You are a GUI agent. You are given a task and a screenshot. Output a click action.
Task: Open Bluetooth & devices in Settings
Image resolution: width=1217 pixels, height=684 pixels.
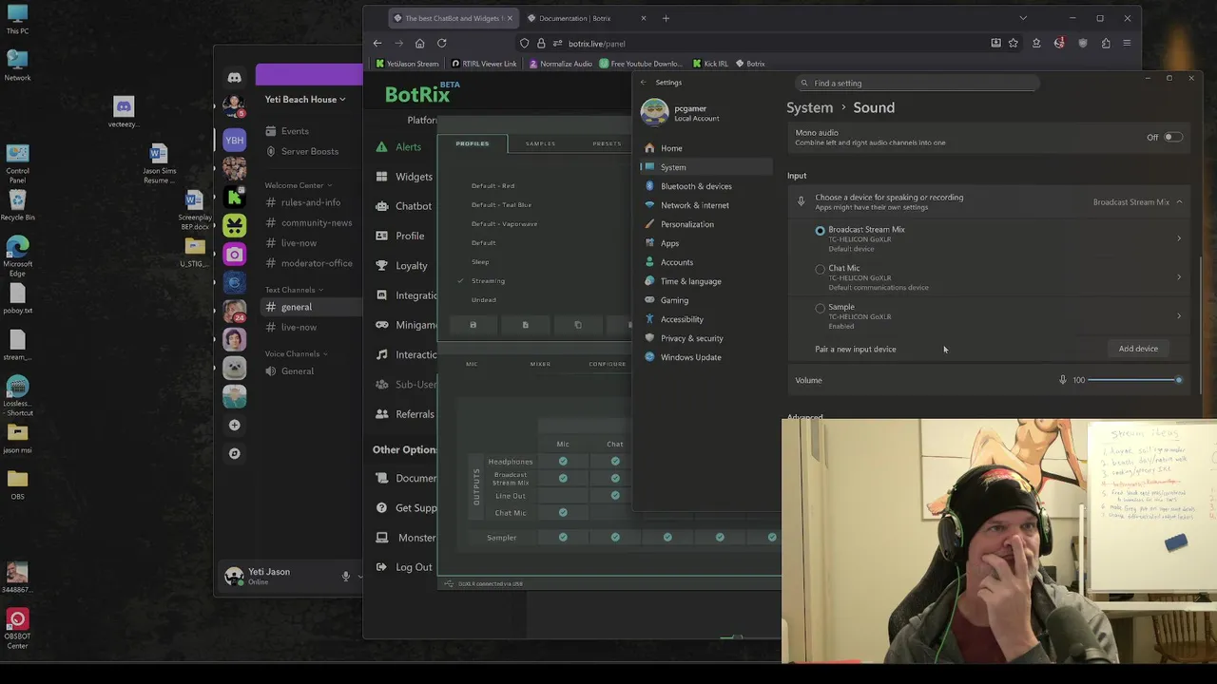pos(696,186)
